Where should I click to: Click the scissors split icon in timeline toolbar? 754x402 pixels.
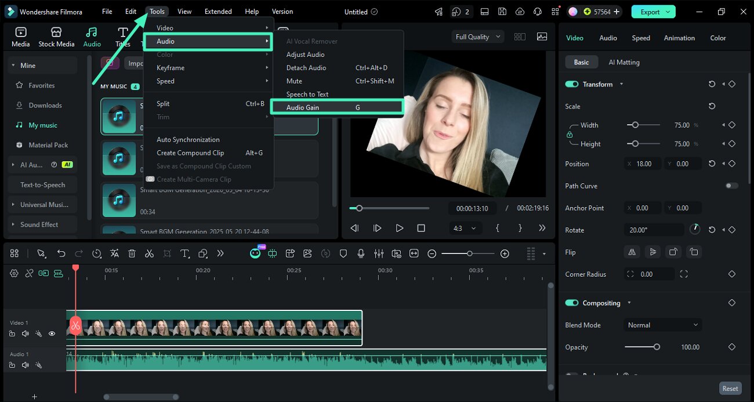pyautogui.click(x=149, y=253)
